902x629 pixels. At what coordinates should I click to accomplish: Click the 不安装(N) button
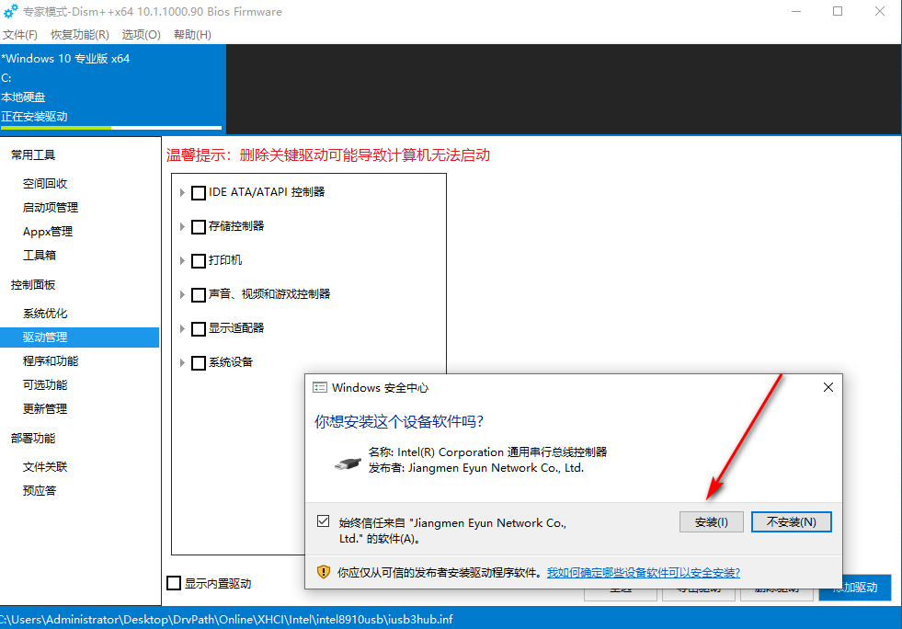[x=791, y=522]
